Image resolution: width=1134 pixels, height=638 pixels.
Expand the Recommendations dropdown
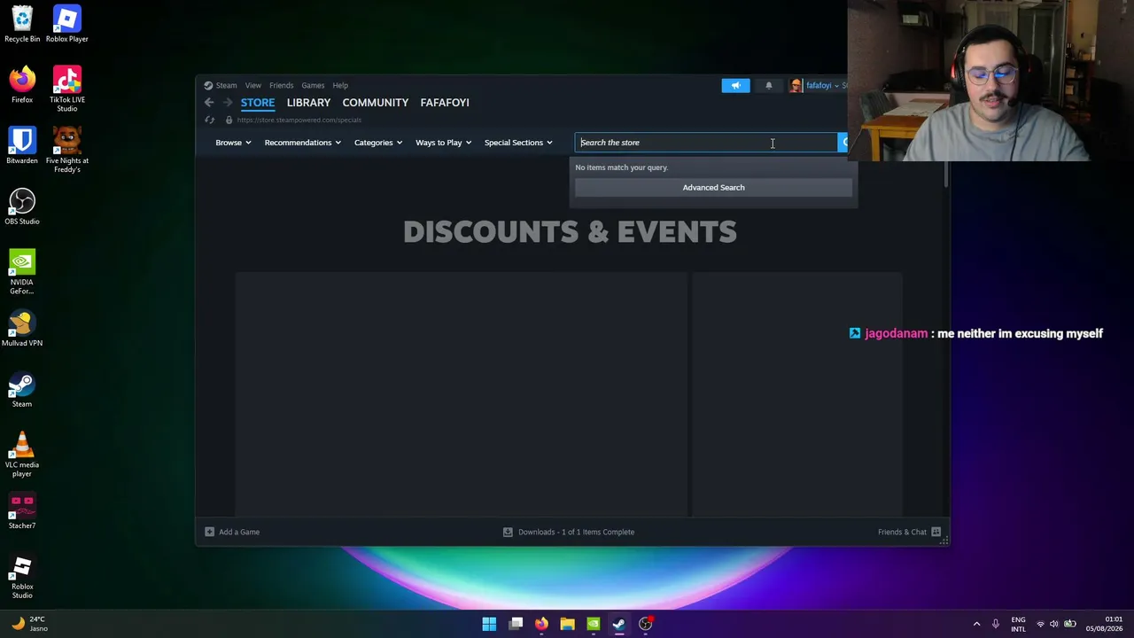pos(302,143)
